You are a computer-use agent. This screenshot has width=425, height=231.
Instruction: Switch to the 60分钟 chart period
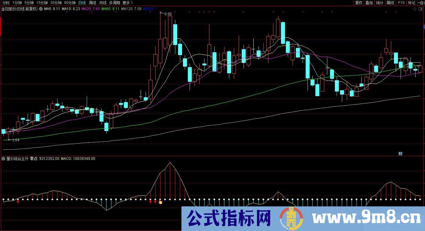70,2
